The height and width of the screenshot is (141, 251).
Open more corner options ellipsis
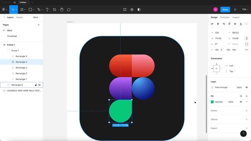coord(247,50)
